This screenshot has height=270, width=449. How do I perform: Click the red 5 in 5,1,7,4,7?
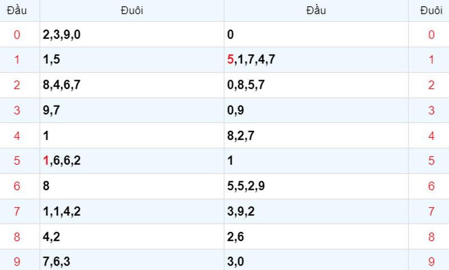tap(230, 60)
